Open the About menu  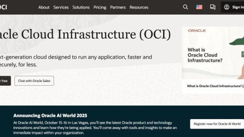[44, 7]
